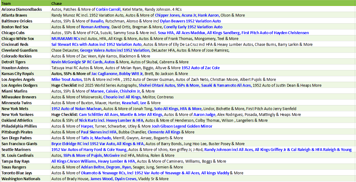356x182 pixels.
Task: Select the Harry Ford & Cole Young cell
Action: (x=203, y=149)
